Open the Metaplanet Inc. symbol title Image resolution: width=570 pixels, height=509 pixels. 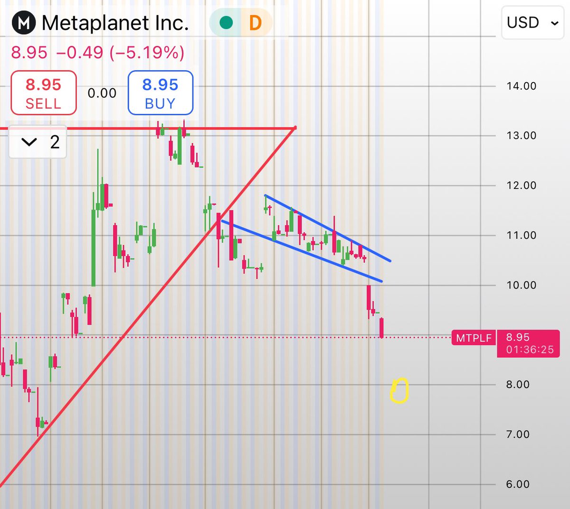[x=115, y=23]
